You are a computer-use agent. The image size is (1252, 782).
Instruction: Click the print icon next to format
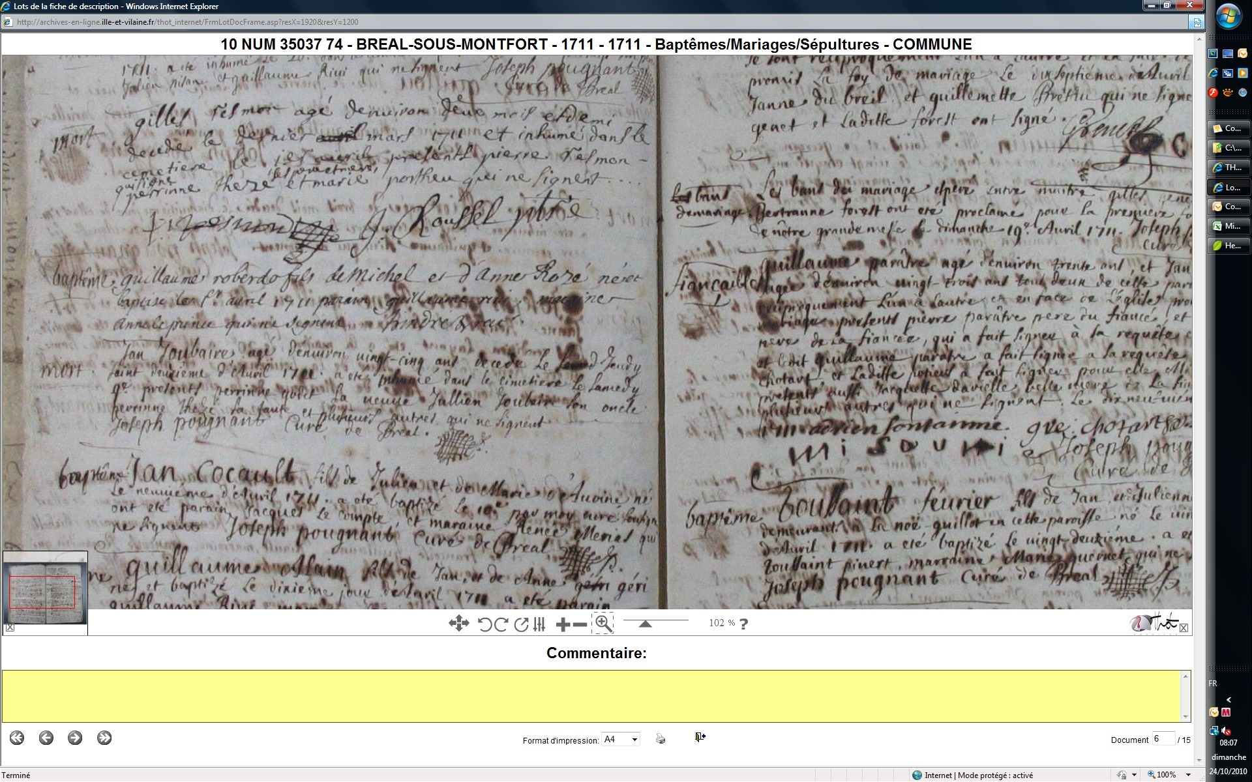coord(661,738)
